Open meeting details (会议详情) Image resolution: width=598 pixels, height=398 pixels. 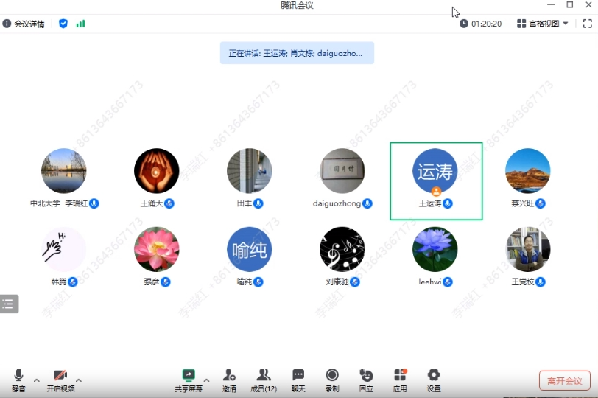pyautogui.click(x=24, y=24)
